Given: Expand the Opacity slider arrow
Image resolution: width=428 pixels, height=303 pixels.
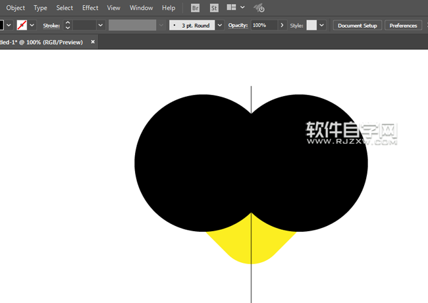Looking at the screenshot, I should 282,25.
